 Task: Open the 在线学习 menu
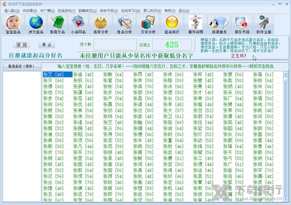[x=130, y=11]
